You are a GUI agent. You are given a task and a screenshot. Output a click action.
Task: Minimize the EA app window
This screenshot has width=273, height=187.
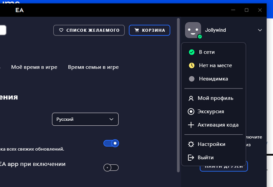point(233,10)
